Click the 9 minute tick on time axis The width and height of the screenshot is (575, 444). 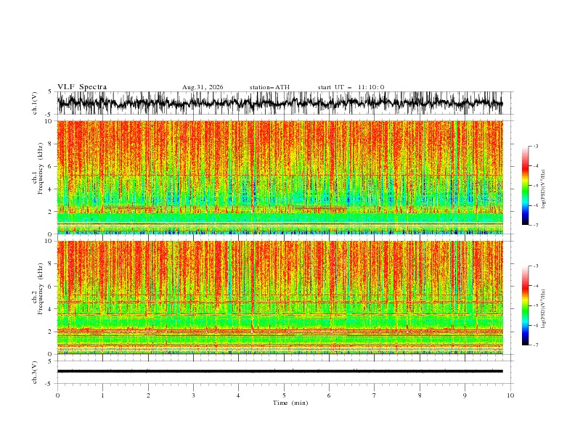coord(465,395)
